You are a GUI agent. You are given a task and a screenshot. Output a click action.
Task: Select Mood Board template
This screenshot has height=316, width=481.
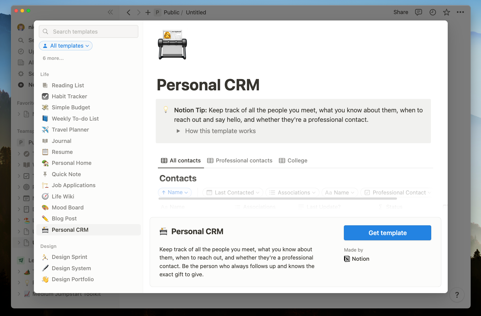(89, 207)
